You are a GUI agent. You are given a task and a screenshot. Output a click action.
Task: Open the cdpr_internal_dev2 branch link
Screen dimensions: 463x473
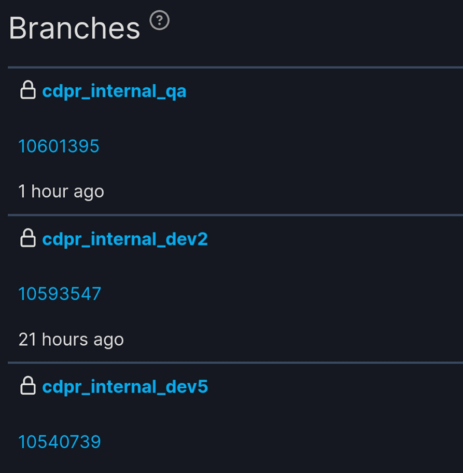tap(124, 239)
